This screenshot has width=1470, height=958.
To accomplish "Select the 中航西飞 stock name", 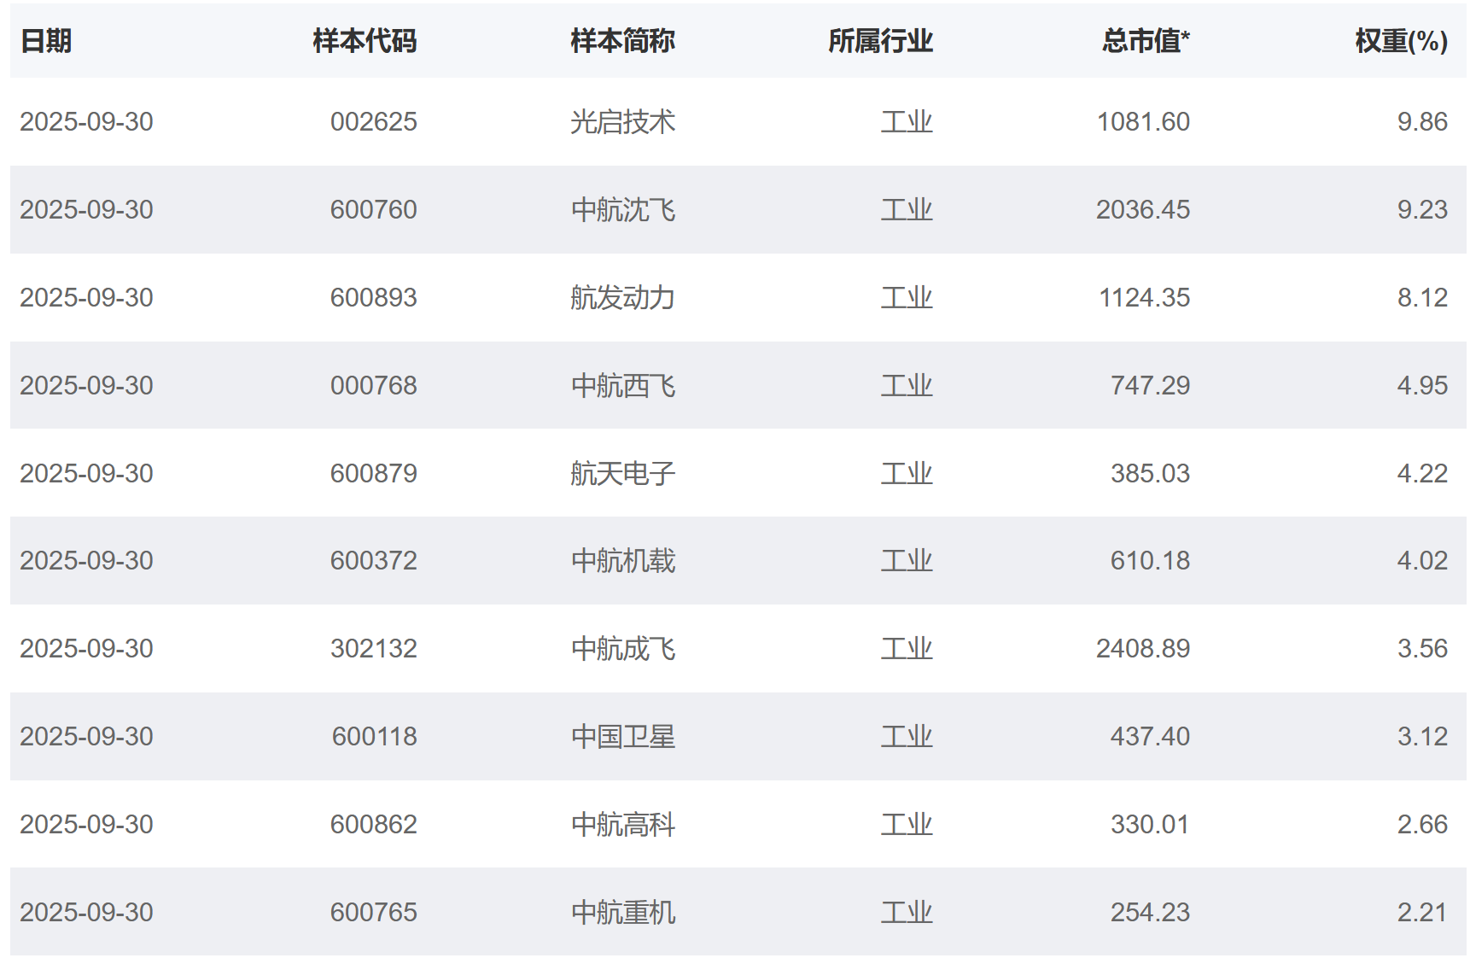I will [x=622, y=386].
